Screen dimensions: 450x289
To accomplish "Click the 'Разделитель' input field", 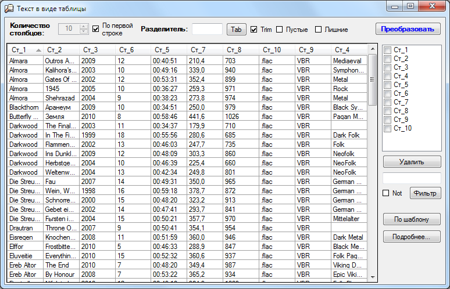I will [x=207, y=29].
